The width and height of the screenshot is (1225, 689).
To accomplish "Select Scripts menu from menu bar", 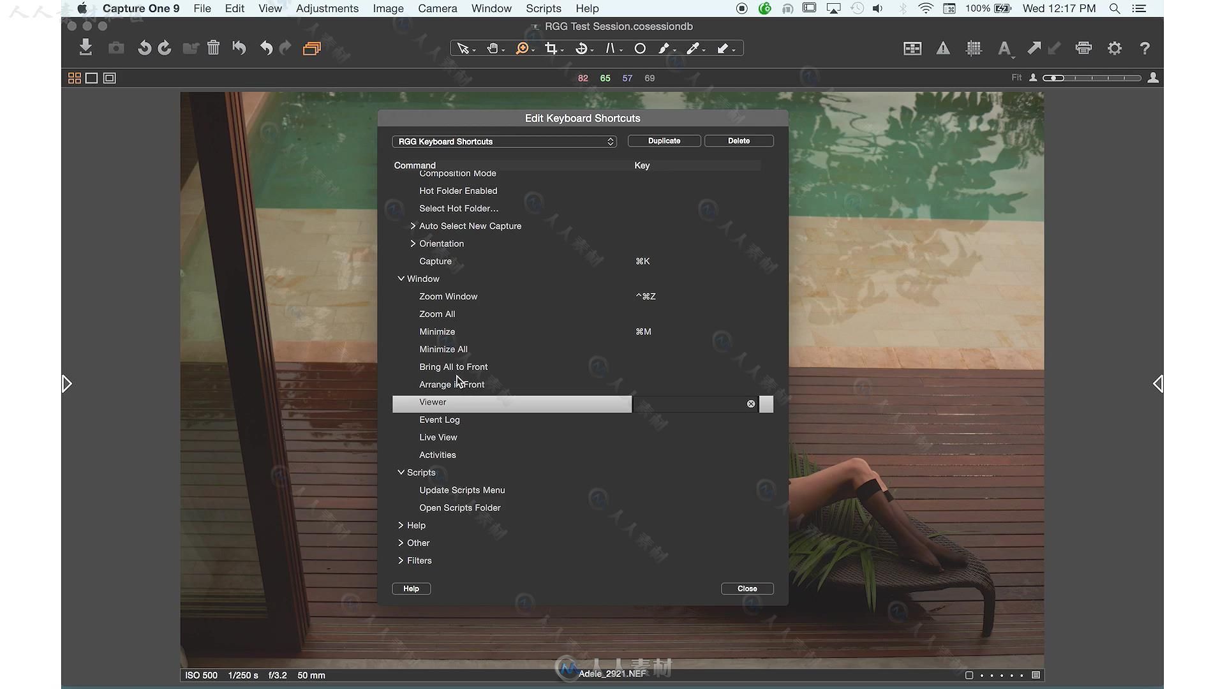I will (x=544, y=8).
